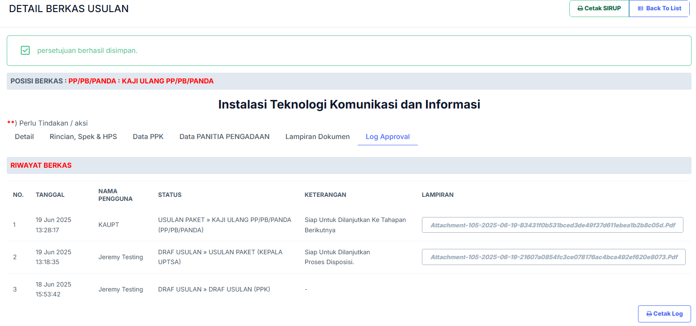Click the list icon on Back To List
This screenshot has height=326, width=696.
coord(640,9)
